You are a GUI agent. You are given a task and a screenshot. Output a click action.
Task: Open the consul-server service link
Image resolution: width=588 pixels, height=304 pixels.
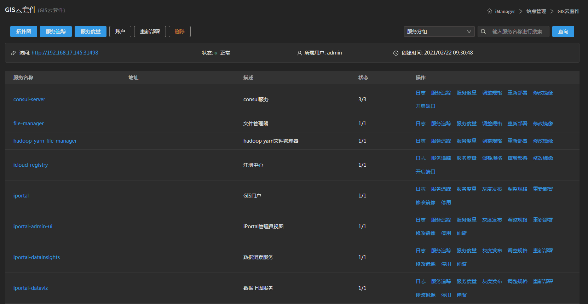pos(29,99)
